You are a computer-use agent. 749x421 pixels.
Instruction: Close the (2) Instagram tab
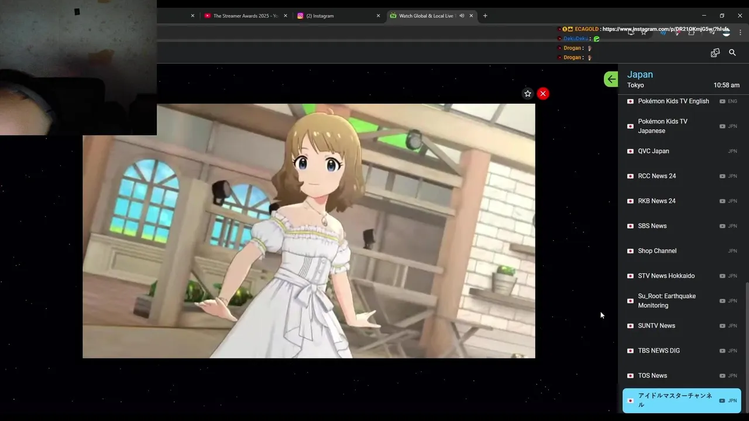(378, 16)
